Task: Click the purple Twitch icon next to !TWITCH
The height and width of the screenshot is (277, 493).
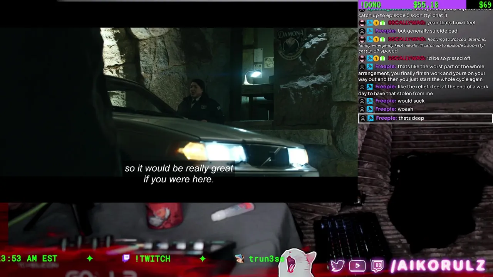Action: pos(126,258)
